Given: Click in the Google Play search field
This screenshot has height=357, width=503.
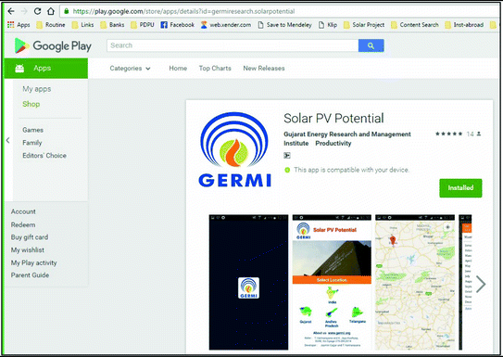Looking at the screenshot, I should 233,45.
